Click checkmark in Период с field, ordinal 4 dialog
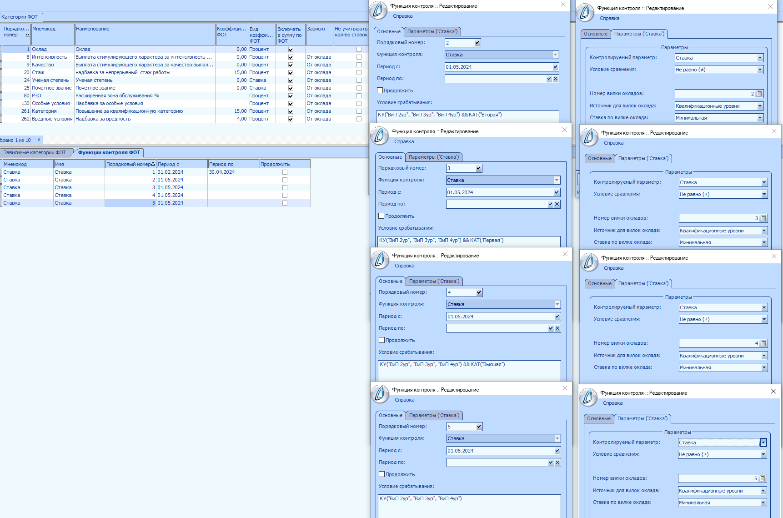 [557, 317]
